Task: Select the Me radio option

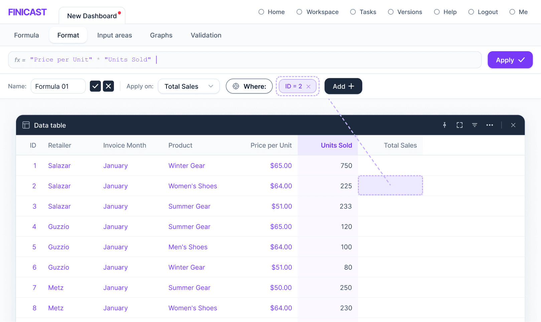Action: pyautogui.click(x=512, y=12)
